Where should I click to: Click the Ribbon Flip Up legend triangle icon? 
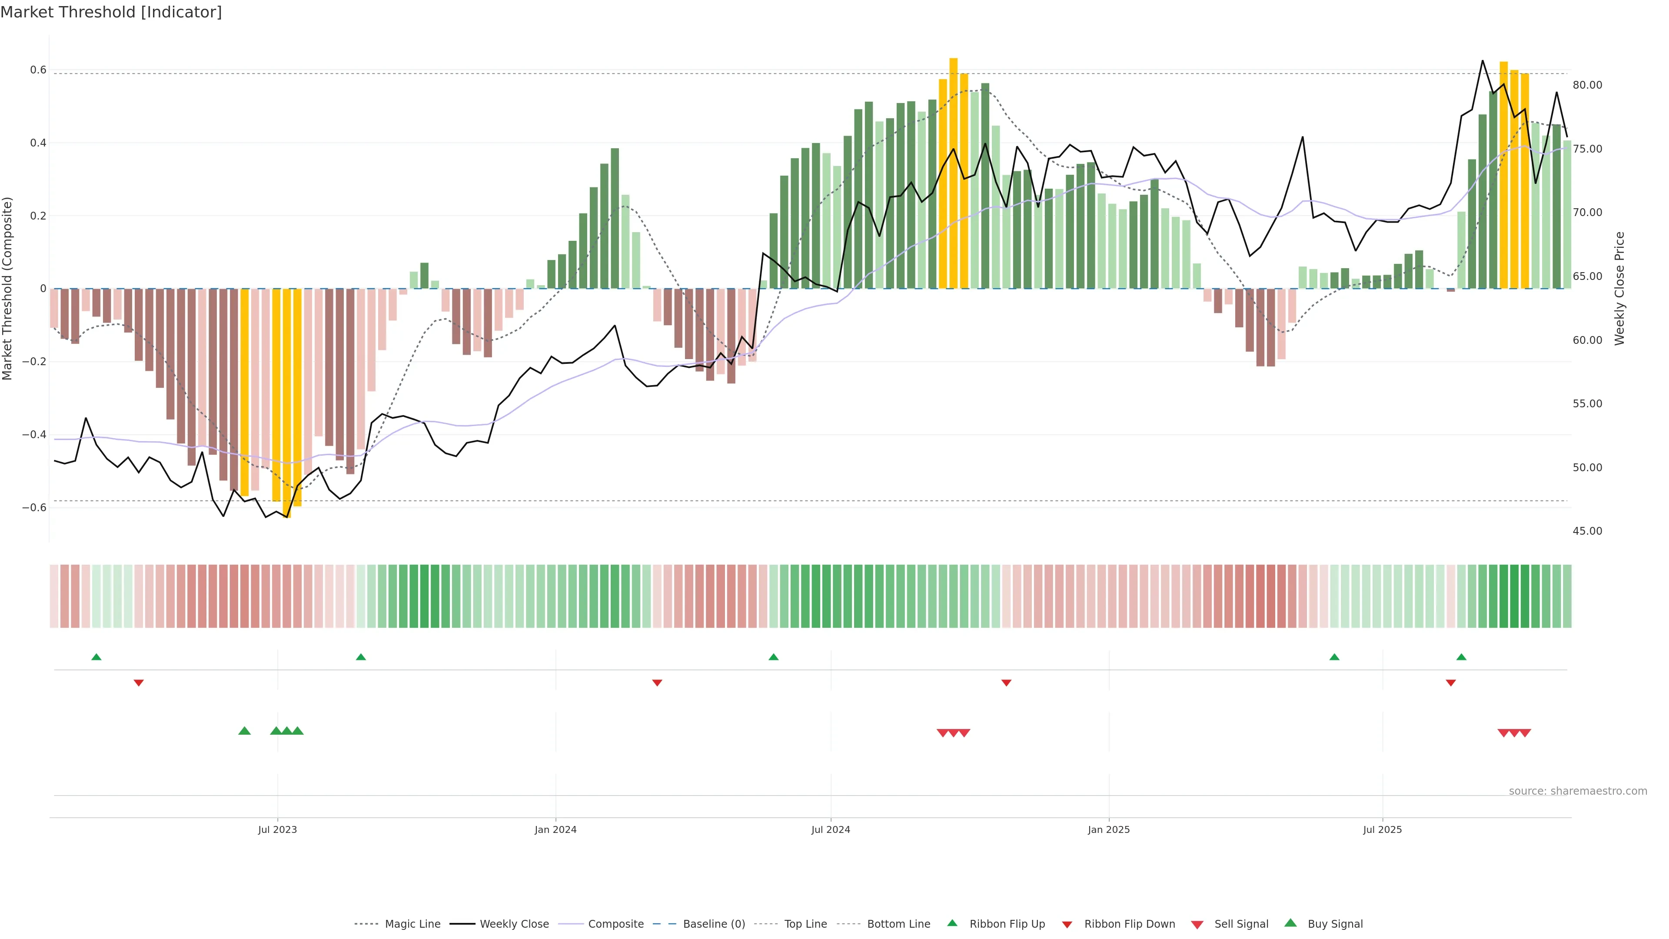[x=952, y=923]
